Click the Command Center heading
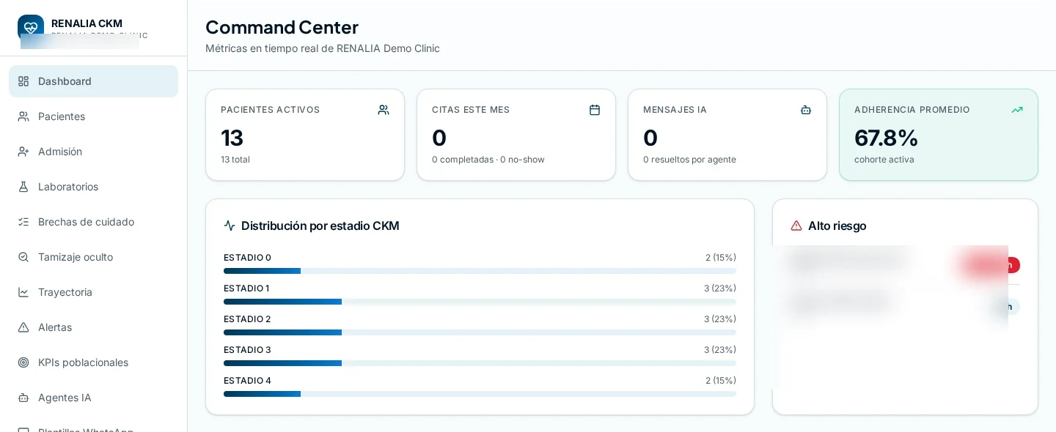 282,27
